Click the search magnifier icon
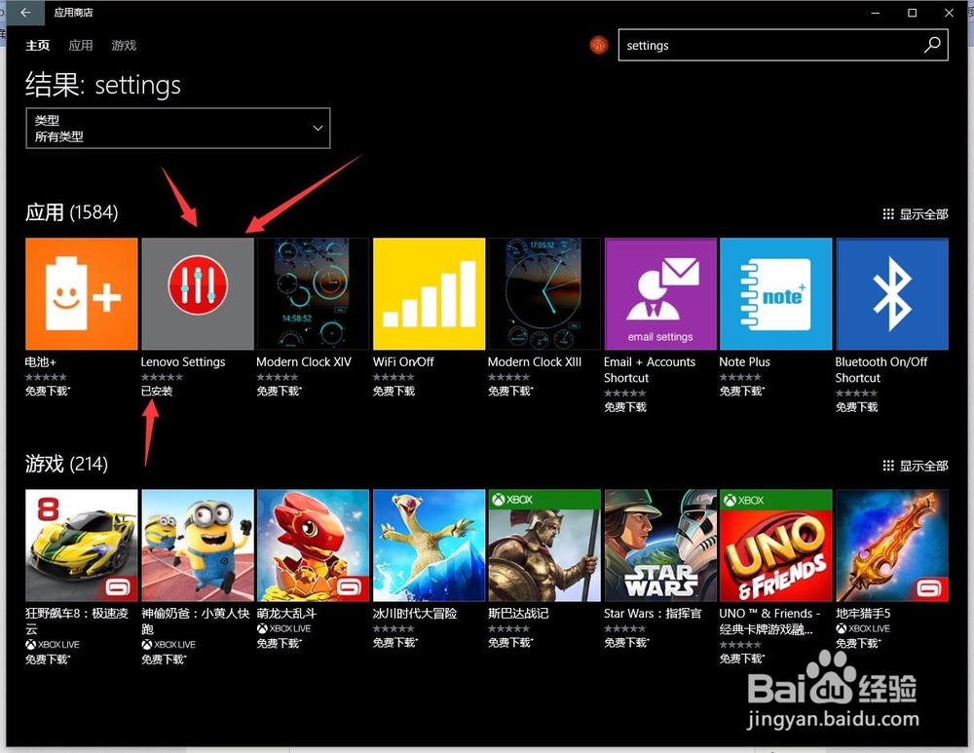974x753 pixels. pyautogui.click(x=932, y=45)
